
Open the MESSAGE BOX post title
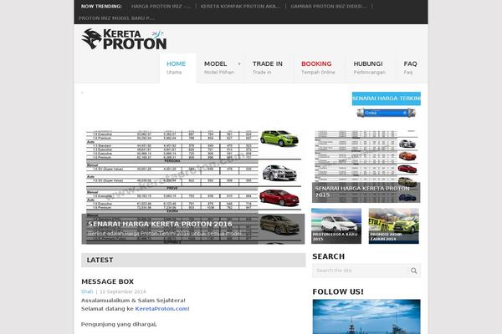pos(107,281)
